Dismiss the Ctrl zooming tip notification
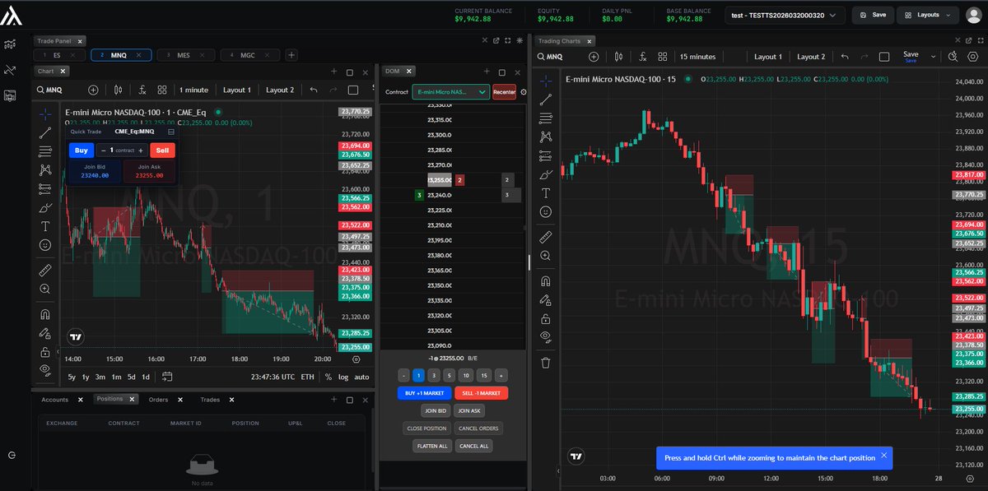988x491 pixels. click(883, 455)
